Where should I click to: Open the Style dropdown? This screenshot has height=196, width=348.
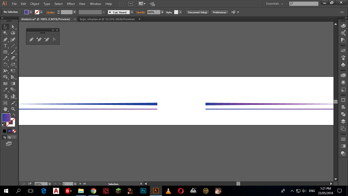180,12
